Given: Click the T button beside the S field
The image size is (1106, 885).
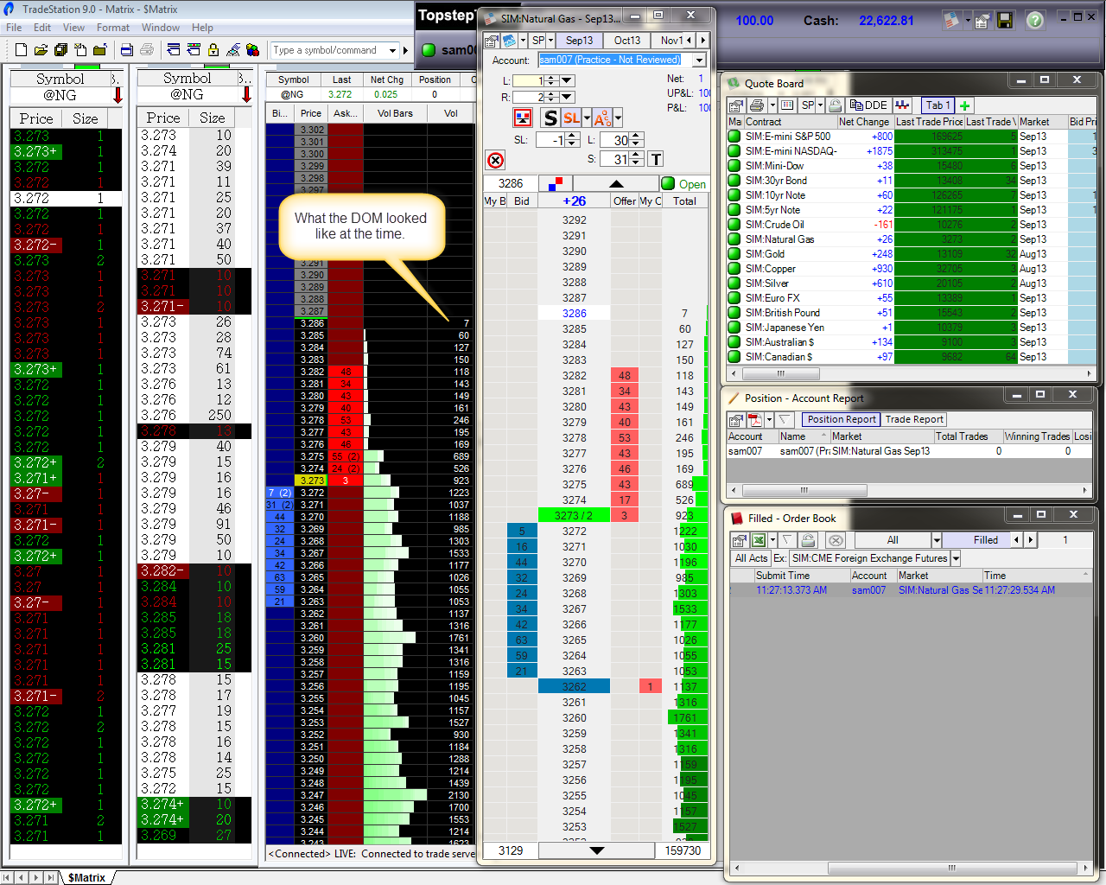Looking at the screenshot, I should coord(656,159).
